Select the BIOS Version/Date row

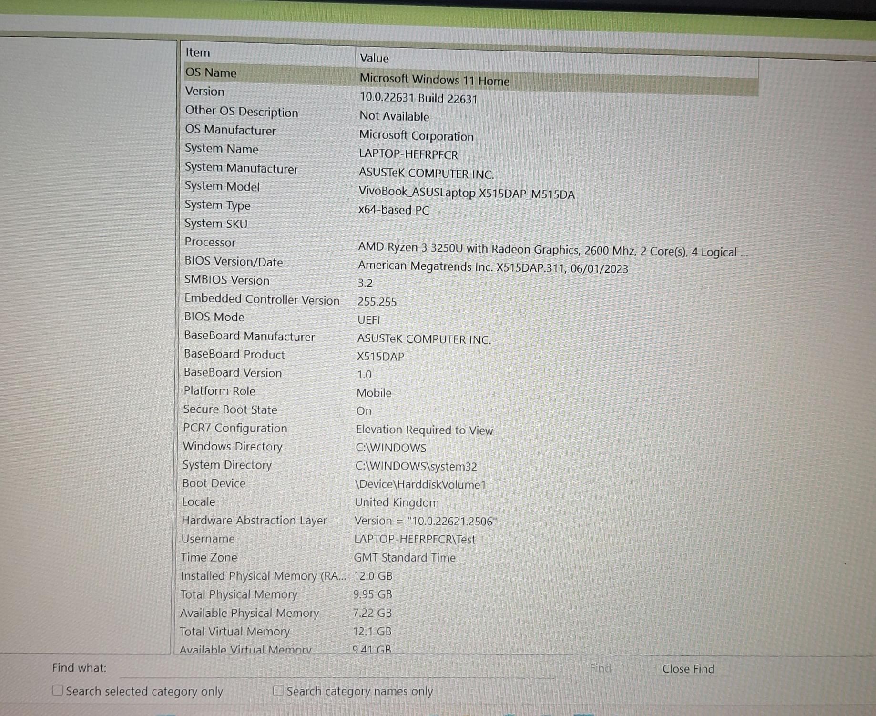[x=234, y=262]
